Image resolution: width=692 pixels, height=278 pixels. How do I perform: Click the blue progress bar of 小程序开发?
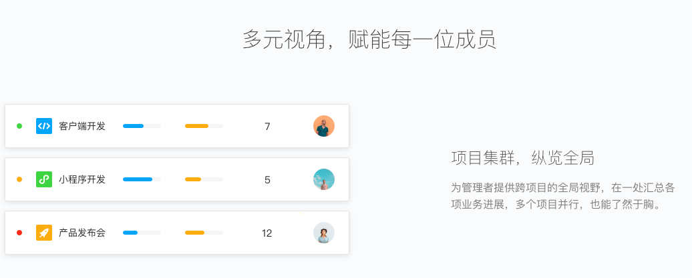(x=142, y=179)
